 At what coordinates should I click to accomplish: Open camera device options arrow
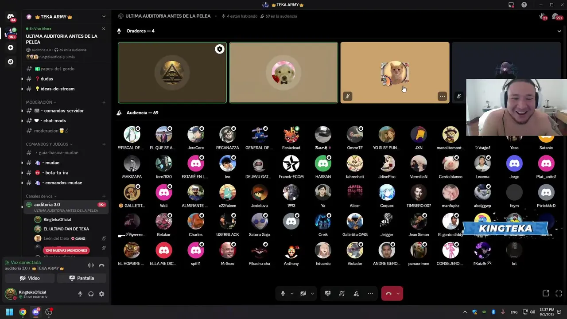pyautogui.click(x=312, y=293)
